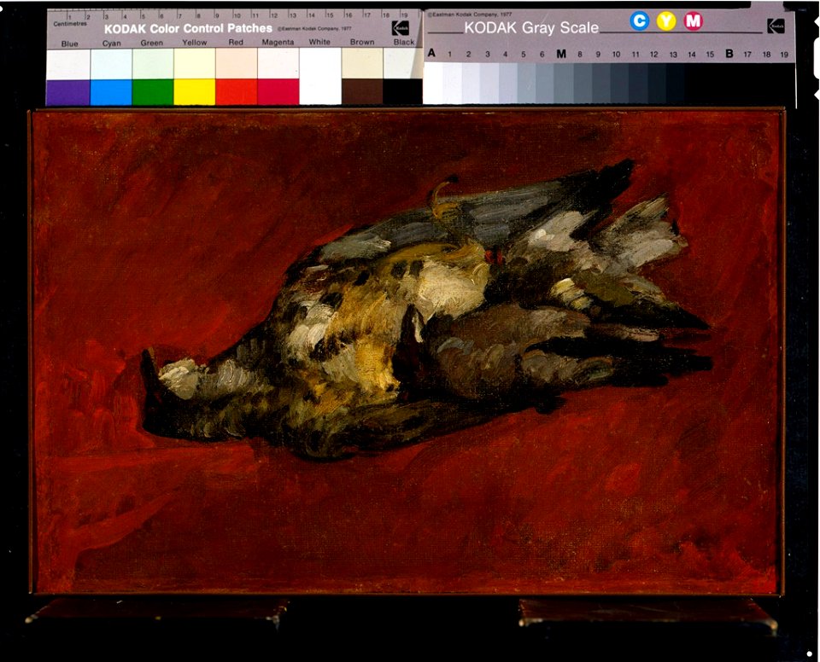Click the 'Brown' patch label

pos(362,42)
